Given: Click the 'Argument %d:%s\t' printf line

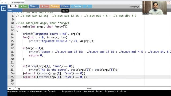Looking at the screenshot, I should [x=62, y=41].
